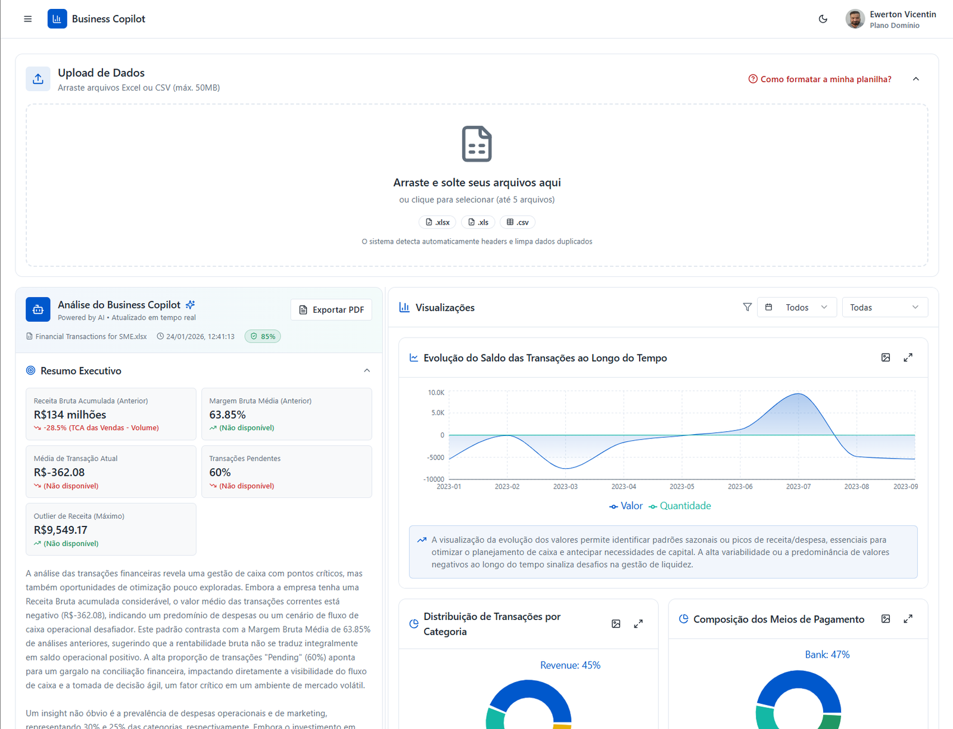
Task: Open the Todas category dropdown
Action: (x=885, y=307)
